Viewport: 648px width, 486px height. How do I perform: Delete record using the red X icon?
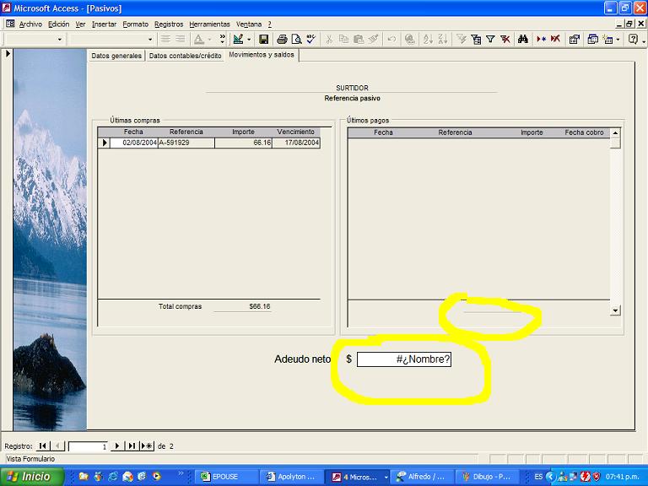point(555,40)
